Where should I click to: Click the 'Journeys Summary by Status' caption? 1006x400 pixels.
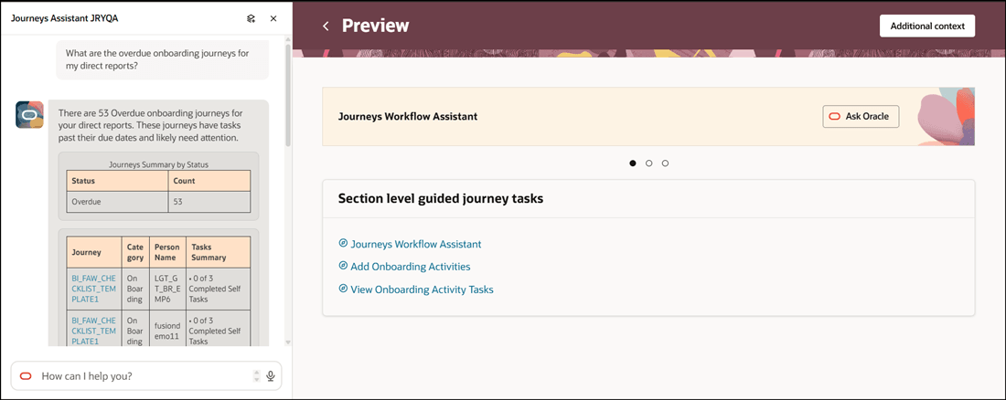158,164
